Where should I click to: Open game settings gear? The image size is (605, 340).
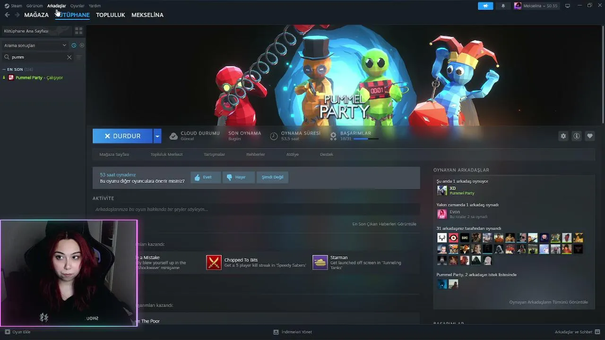coord(563,136)
